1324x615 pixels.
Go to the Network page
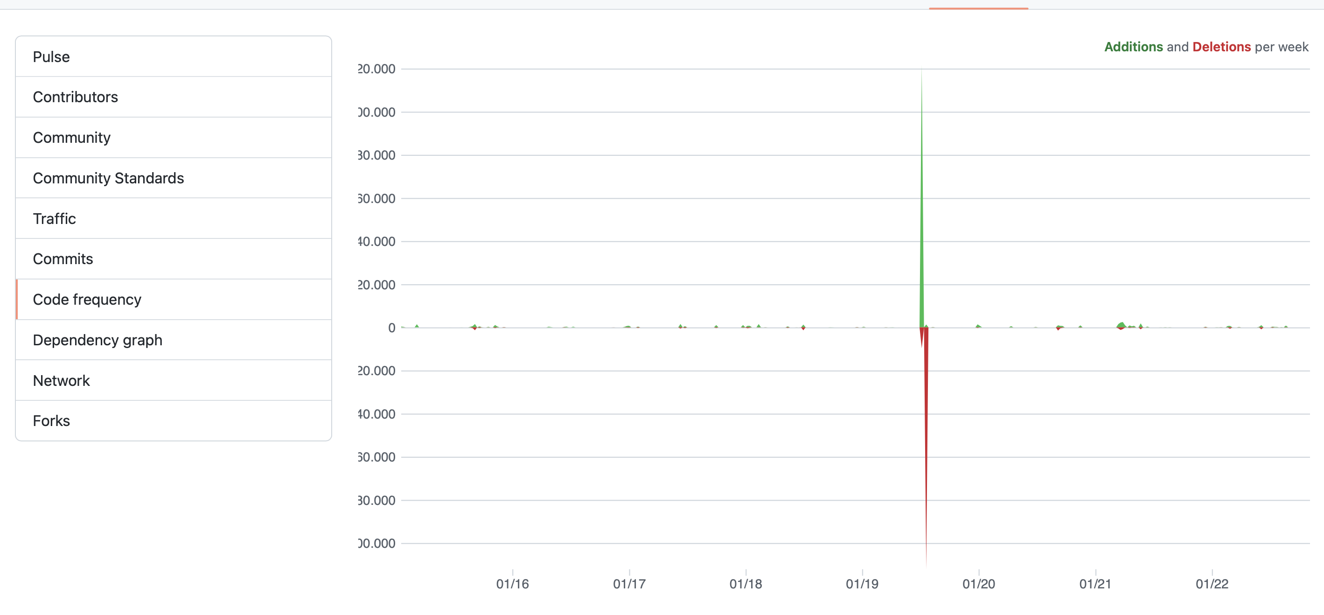point(173,380)
